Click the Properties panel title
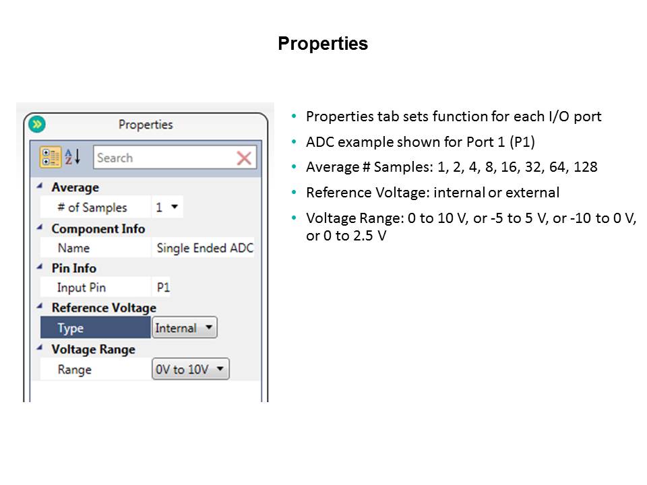 [146, 125]
